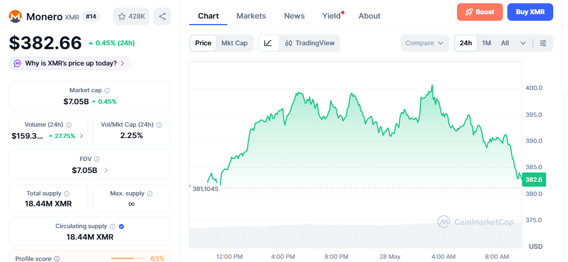Image resolution: width=568 pixels, height=262 pixels.
Task: Click the 28 May x-axis label
Action: pos(390,257)
